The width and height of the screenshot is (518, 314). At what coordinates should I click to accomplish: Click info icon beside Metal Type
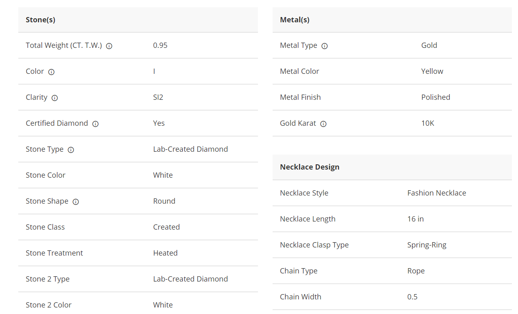click(325, 46)
